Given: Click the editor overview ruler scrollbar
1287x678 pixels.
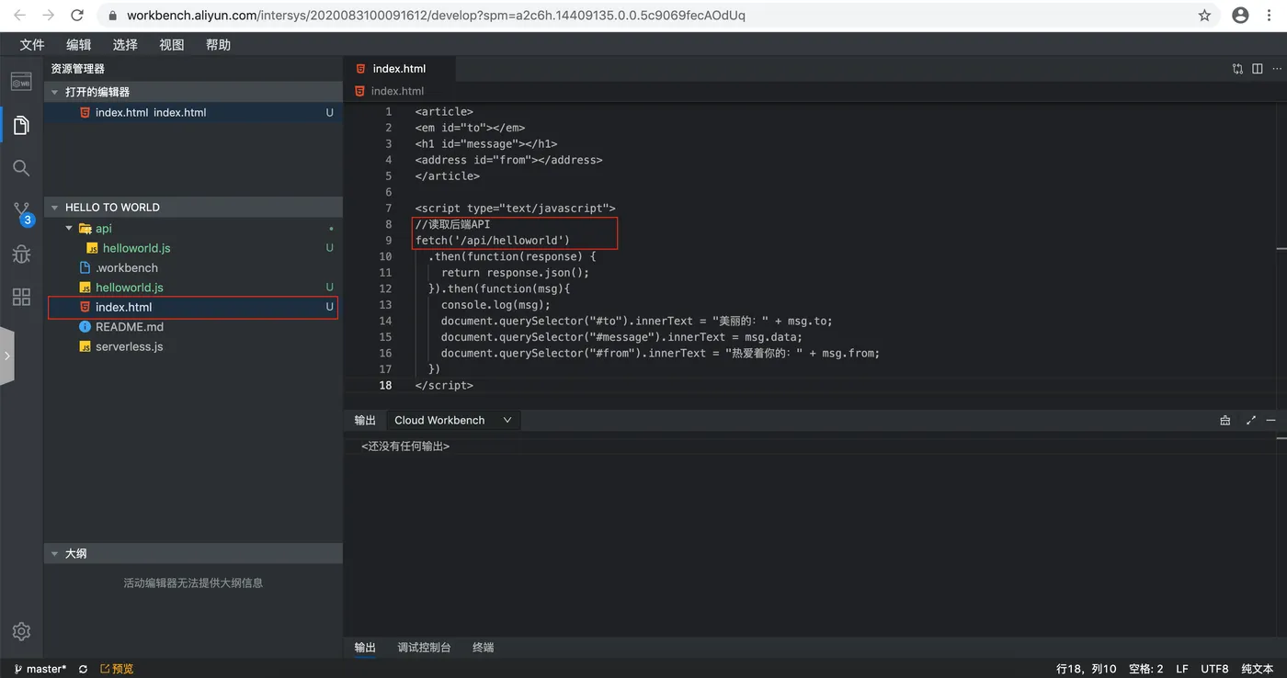Looking at the screenshot, I should pyautogui.click(x=1281, y=248).
